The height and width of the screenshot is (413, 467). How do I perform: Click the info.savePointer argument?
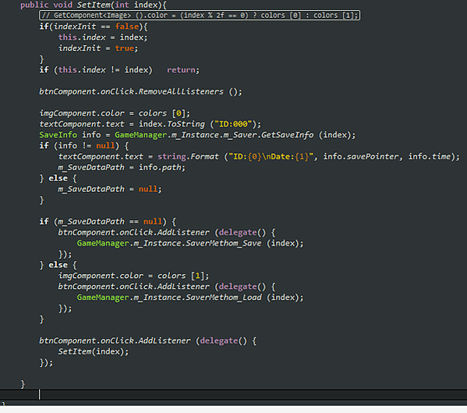click(x=361, y=157)
